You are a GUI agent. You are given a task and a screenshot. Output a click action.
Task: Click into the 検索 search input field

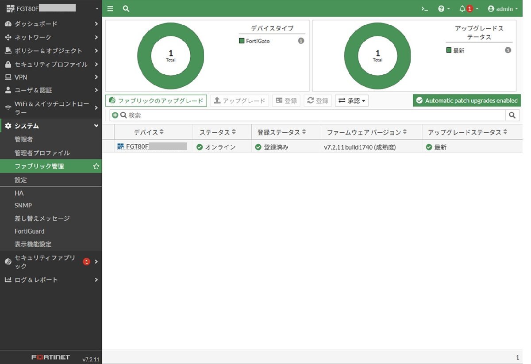pyautogui.click(x=310, y=115)
